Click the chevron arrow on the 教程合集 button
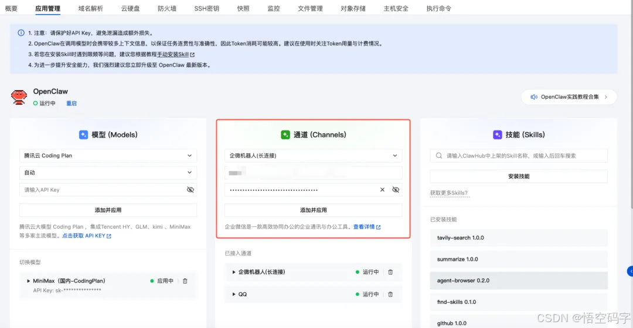 605,97
